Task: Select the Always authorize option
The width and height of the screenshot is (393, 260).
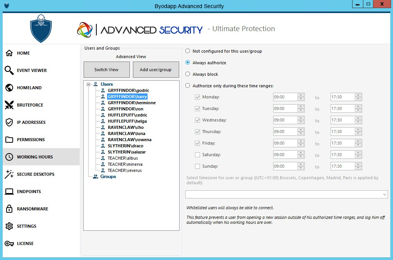Action: coord(188,63)
